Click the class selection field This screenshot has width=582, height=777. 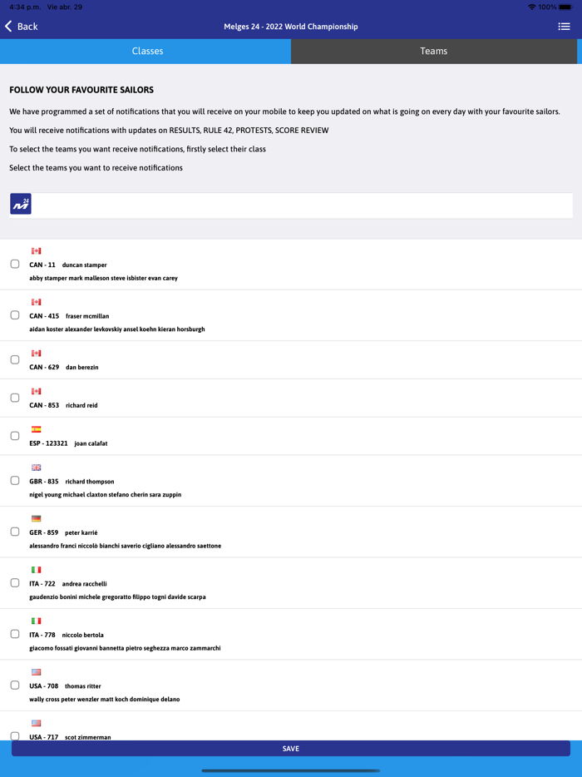tap(299, 205)
